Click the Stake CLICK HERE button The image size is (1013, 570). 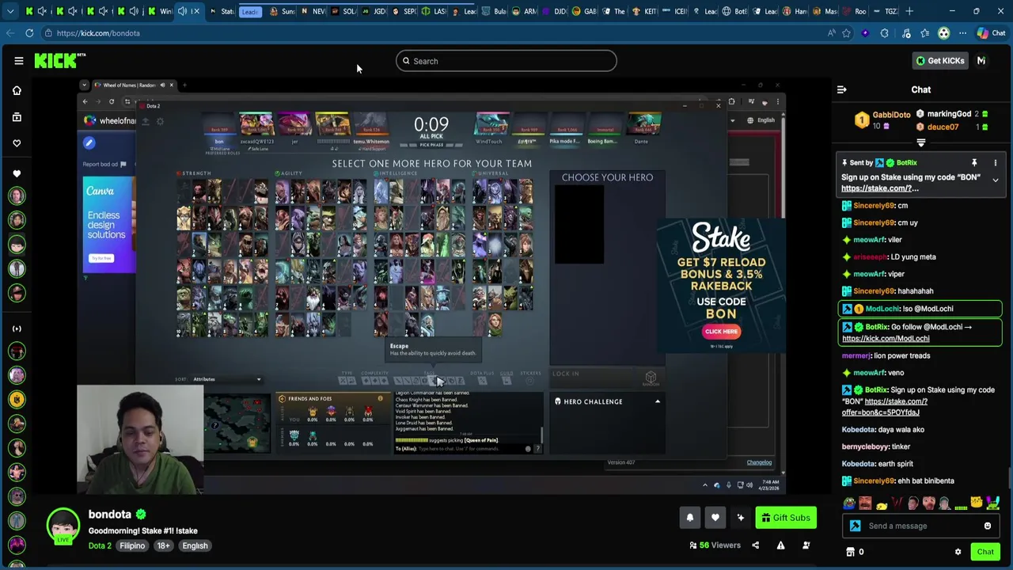click(720, 332)
